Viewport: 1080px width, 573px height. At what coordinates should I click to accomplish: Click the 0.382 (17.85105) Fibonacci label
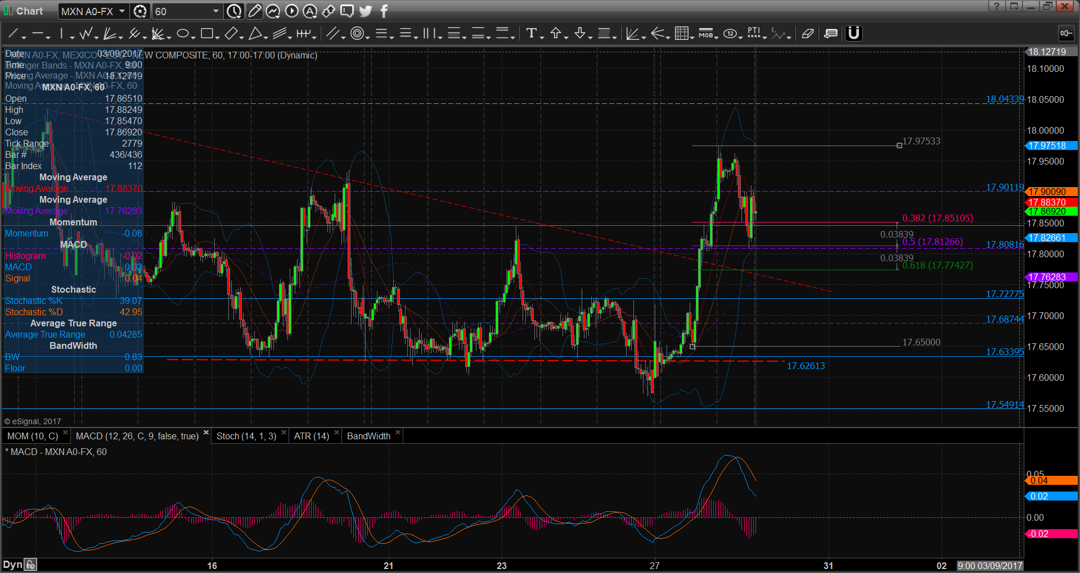[938, 218]
